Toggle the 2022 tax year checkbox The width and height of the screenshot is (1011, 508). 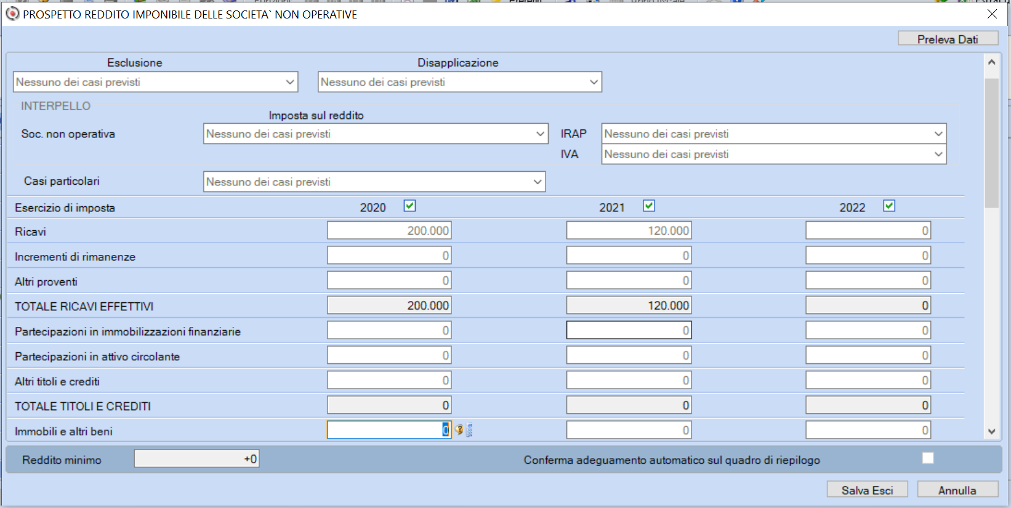pos(889,206)
